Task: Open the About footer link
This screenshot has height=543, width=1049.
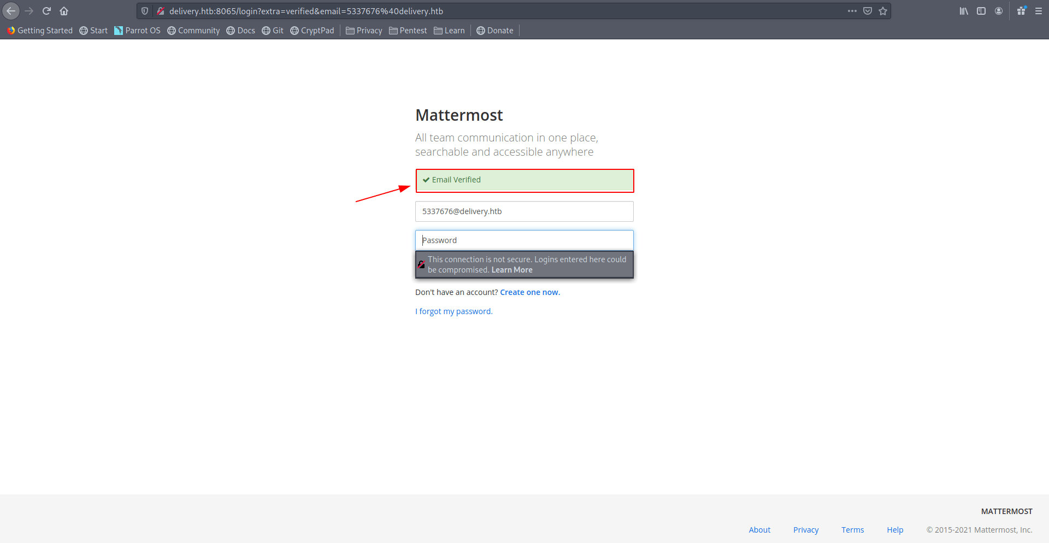Action: [x=759, y=530]
